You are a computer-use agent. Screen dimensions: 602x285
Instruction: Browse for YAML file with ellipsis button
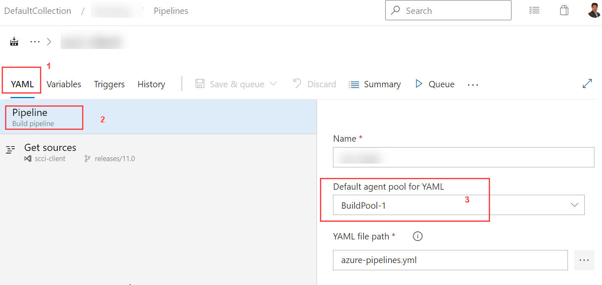tap(584, 260)
